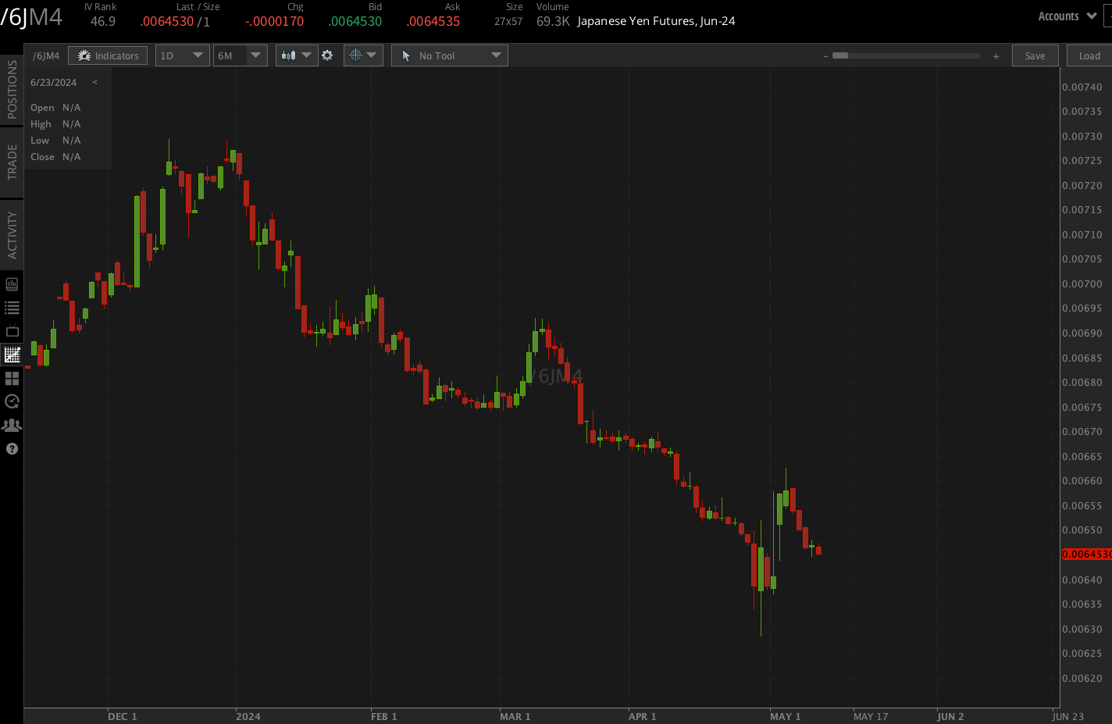Image resolution: width=1112 pixels, height=724 pixels.
Task: Click the candlestick chart style icon
Action: coord(288,55)
